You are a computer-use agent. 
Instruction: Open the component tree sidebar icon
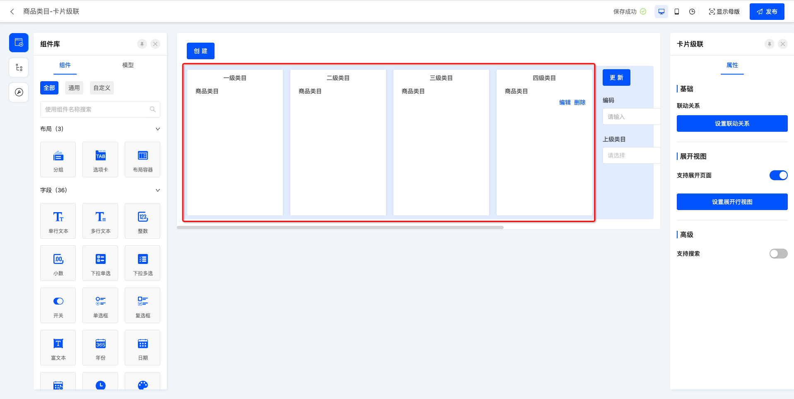pos(19,68)
